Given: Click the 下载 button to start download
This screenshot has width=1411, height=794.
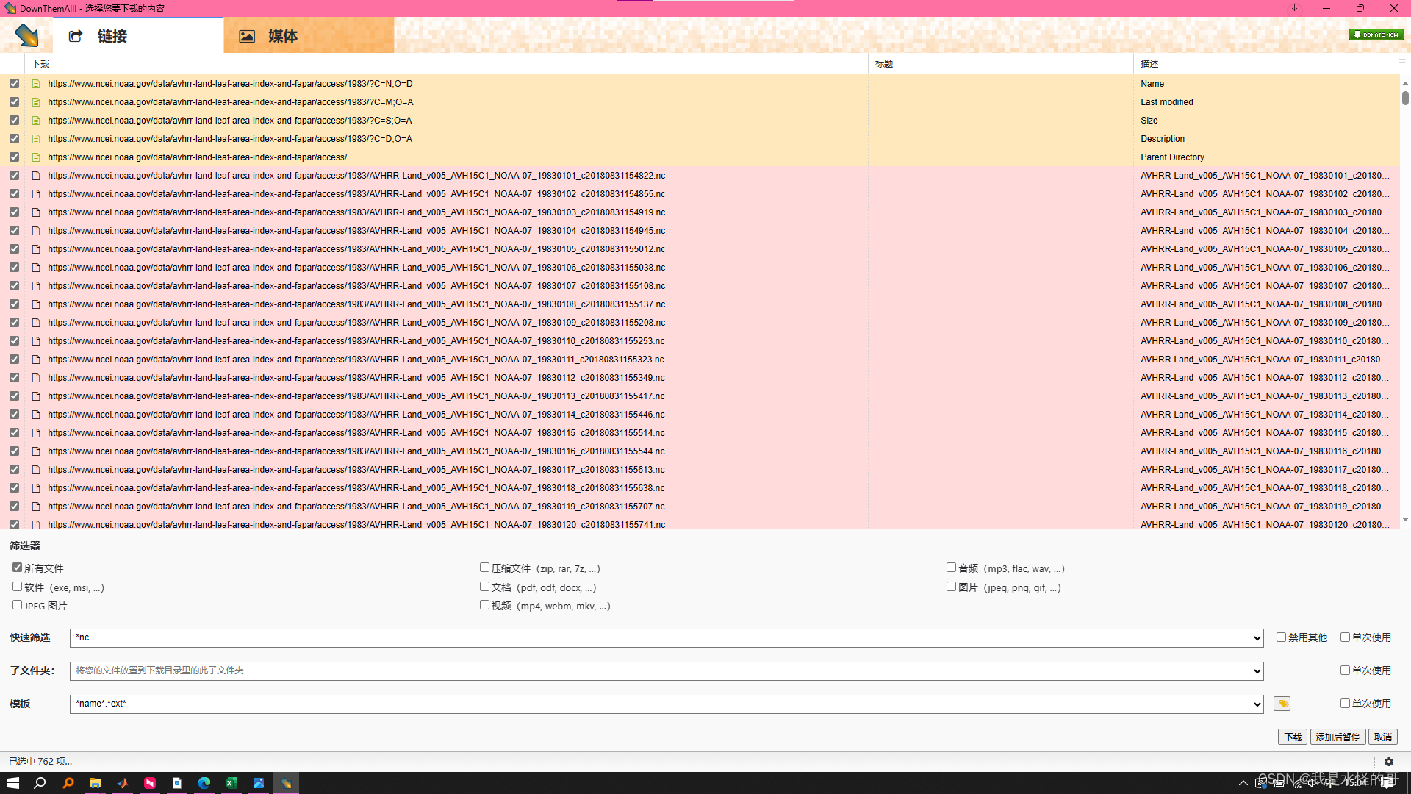Looking at the screenshot, I should 1292,737.
